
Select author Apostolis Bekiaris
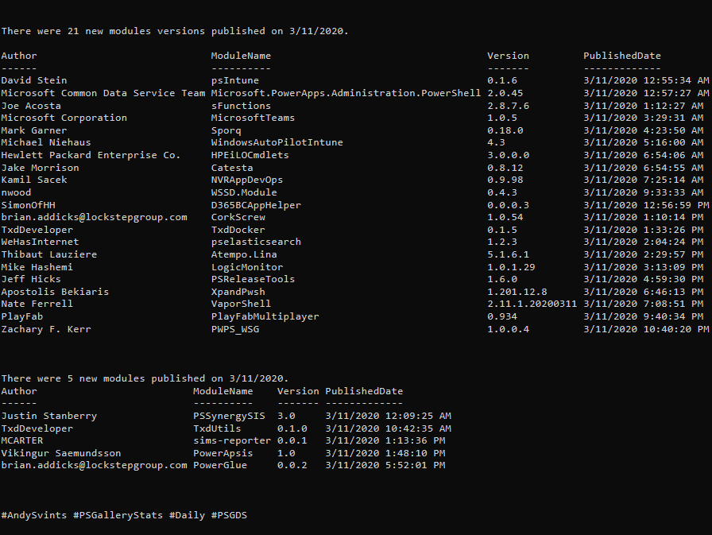click(55, 292)
